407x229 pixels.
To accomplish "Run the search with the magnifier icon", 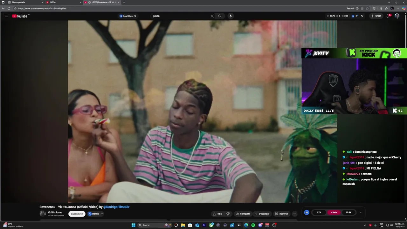I will point(220,16).
